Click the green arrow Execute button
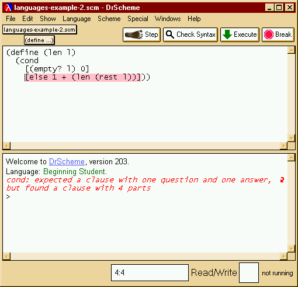This screenshot has height=287, width=298. 240,34
